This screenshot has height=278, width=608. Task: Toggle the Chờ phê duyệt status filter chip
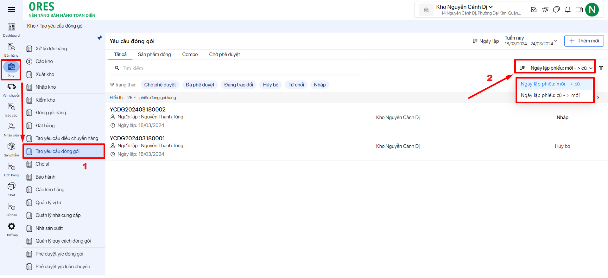tap(160, 85)
